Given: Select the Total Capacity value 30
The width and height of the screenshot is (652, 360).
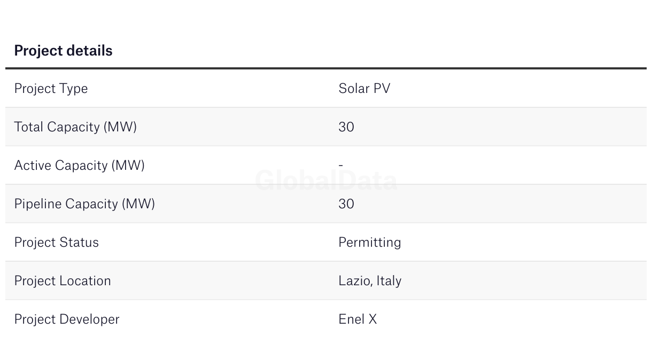Looking at the screenshot, I should [x=346, y=127].
